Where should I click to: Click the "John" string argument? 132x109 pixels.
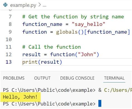point(87,54)
